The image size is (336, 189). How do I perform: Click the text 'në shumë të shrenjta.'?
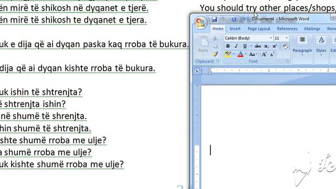(43, 116)
